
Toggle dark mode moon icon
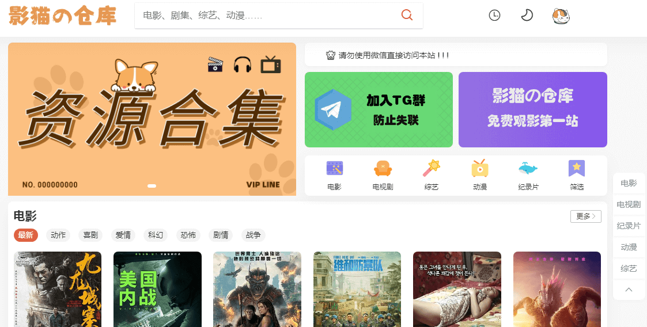pyautogui.click(x=527, y=16)
